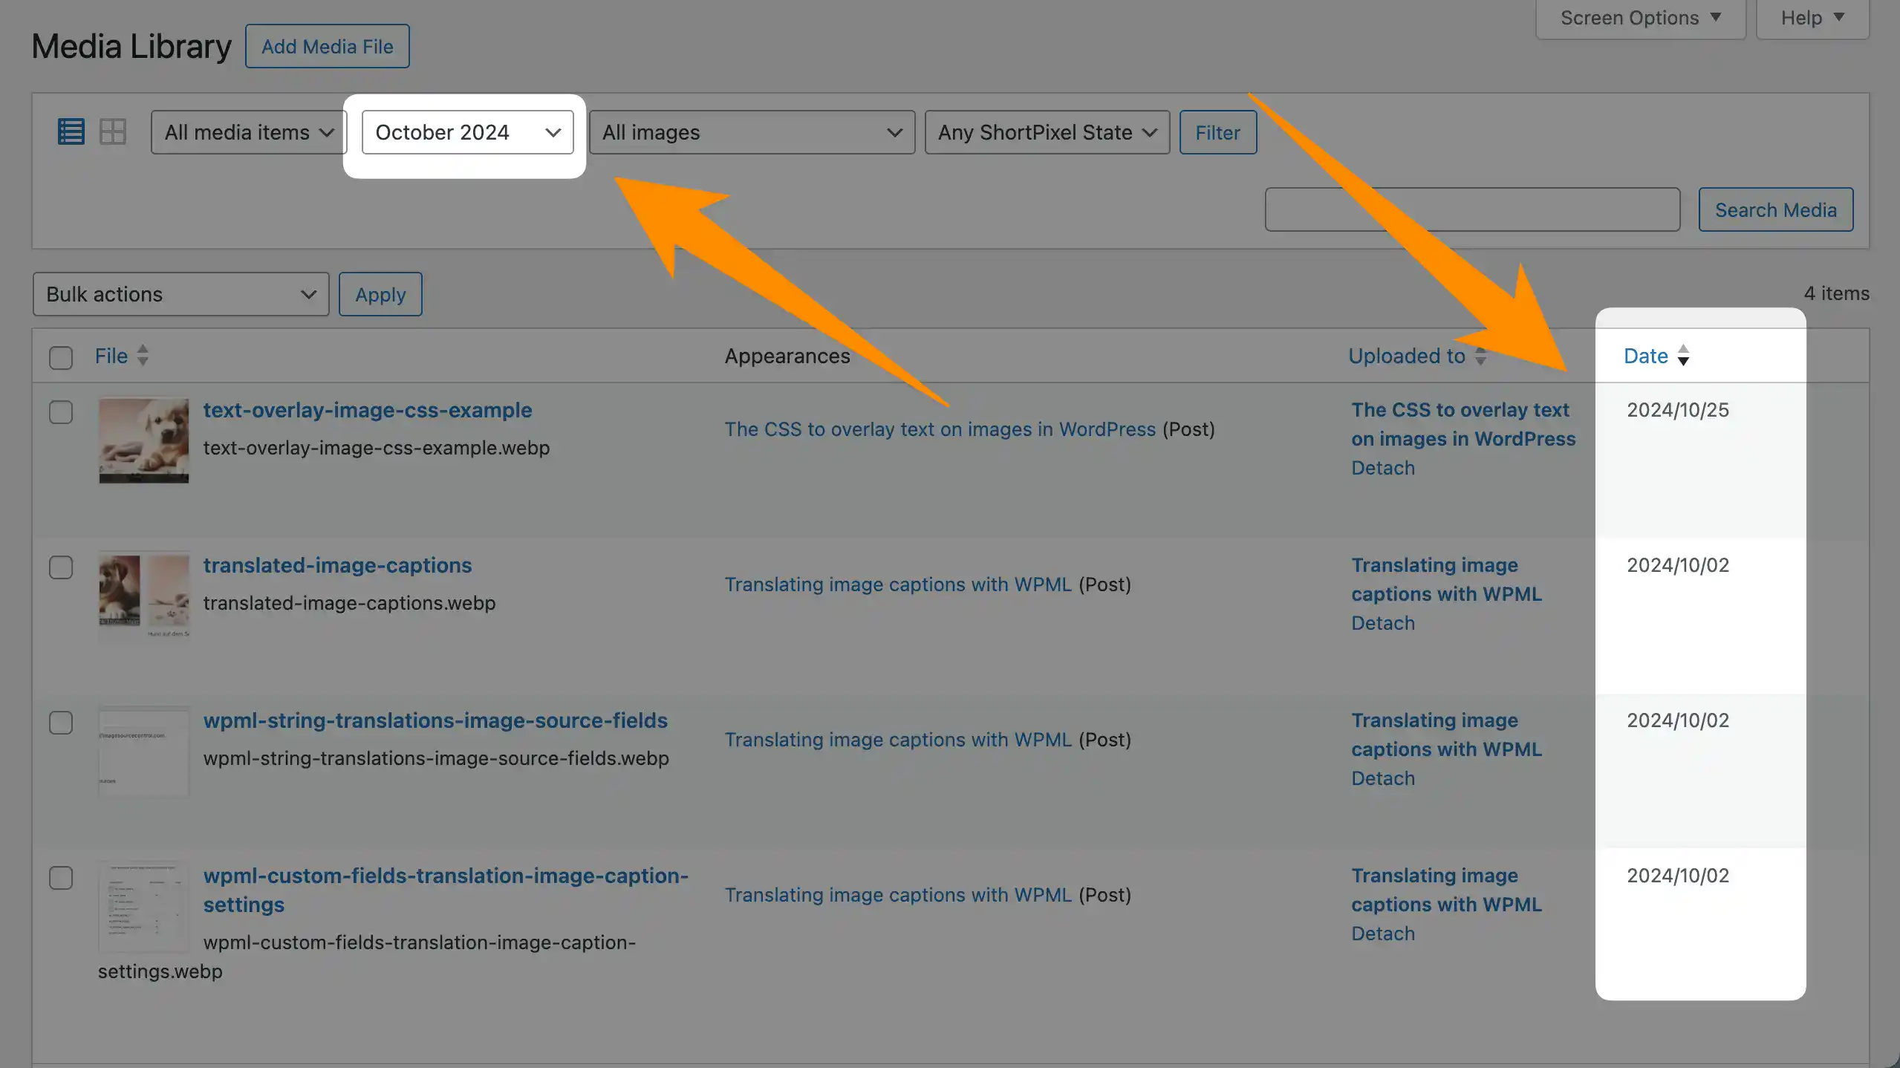Check the select-all checkbox in header

(x=61, y=357)
